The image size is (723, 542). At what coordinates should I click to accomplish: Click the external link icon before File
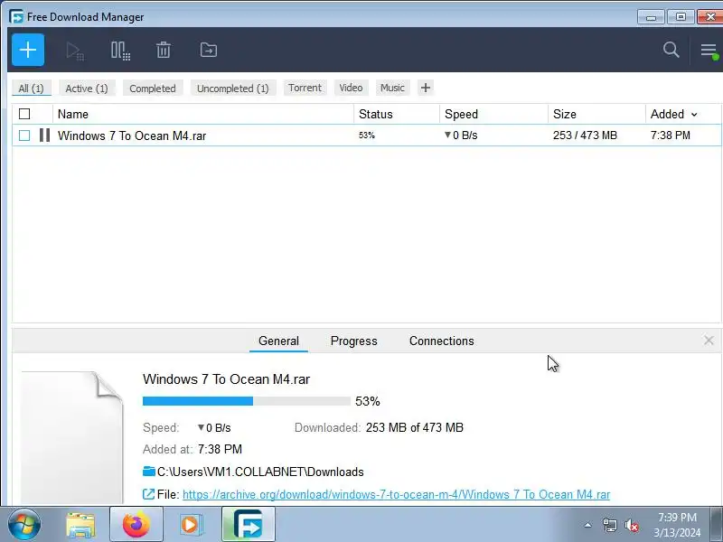click(x=148, y=494)
